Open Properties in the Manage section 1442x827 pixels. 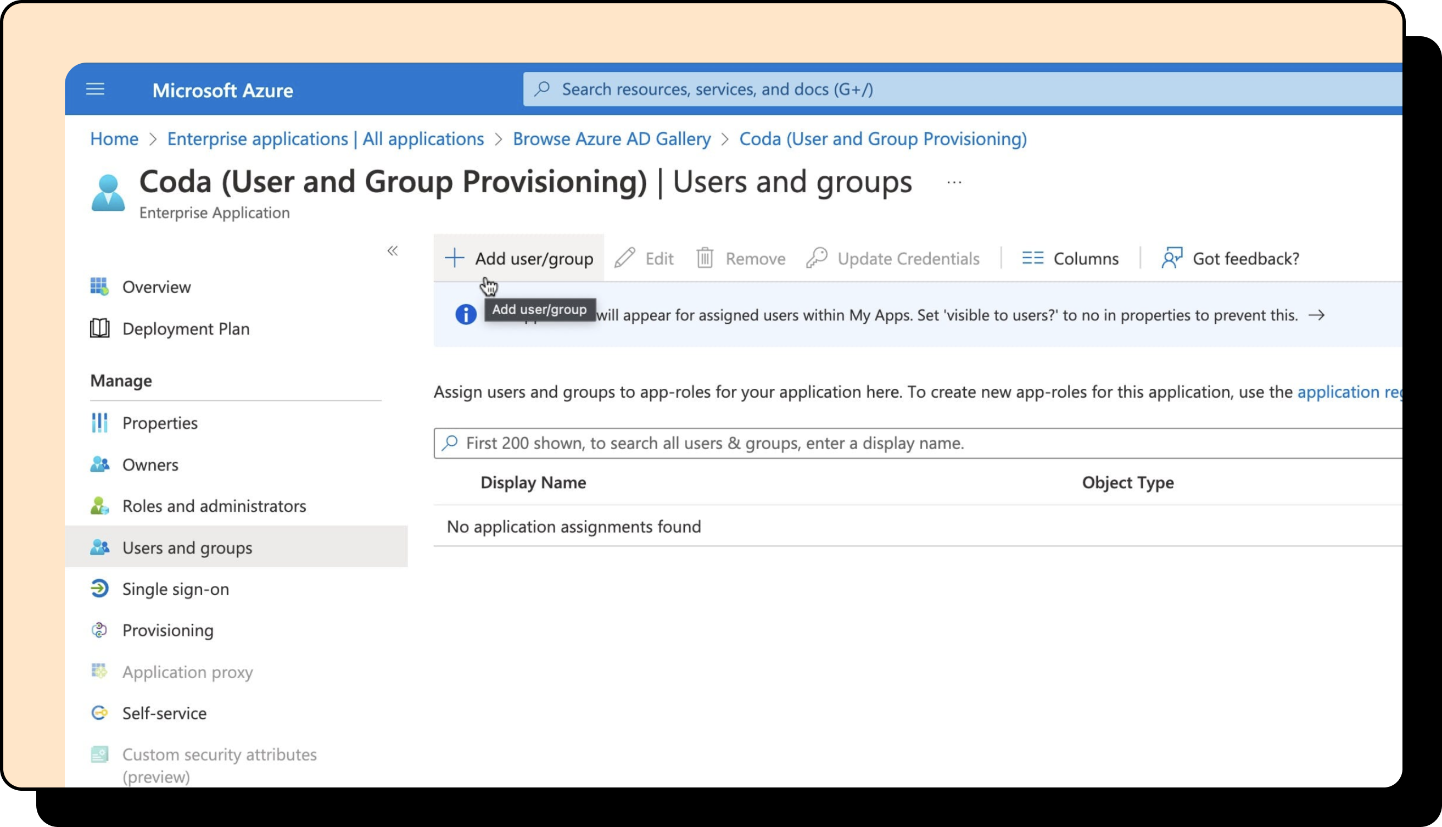[160, 423]
